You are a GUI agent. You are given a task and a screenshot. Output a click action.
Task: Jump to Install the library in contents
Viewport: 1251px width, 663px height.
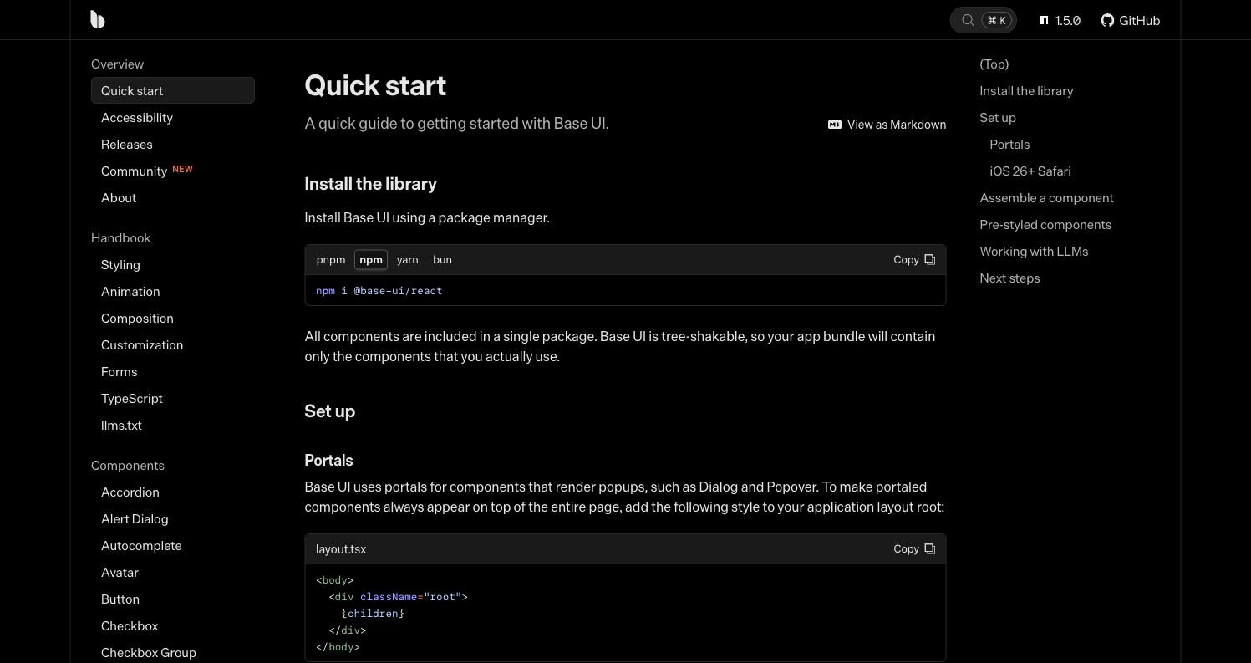click(x=1026, y=91)
